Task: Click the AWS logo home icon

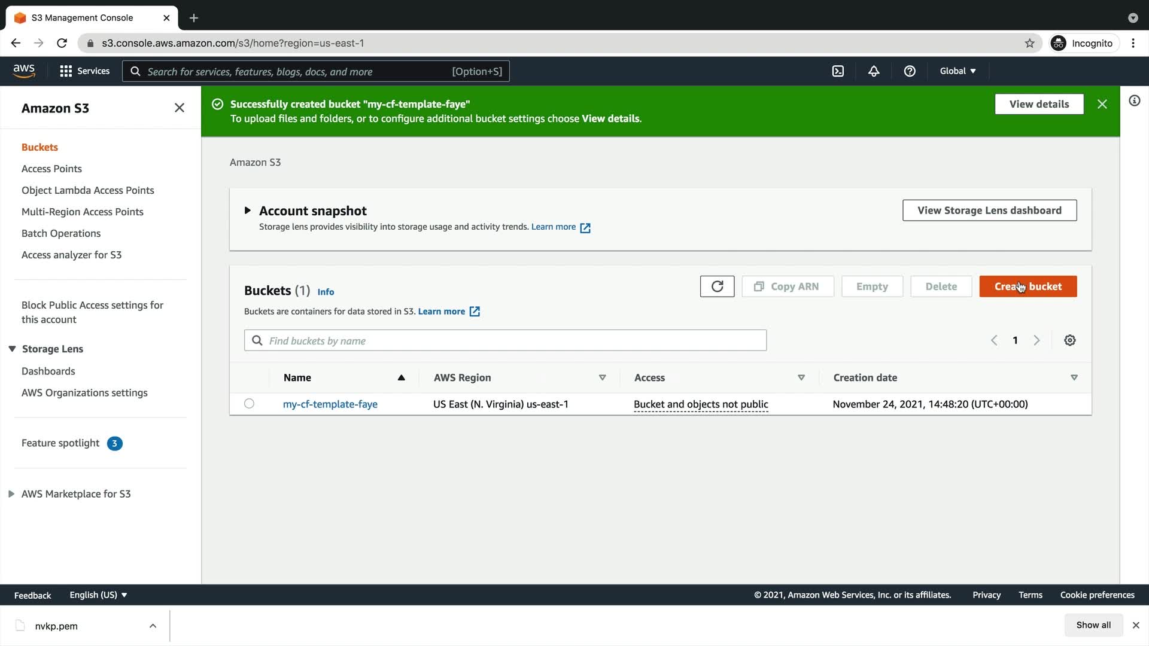Action: click(24, 71)
